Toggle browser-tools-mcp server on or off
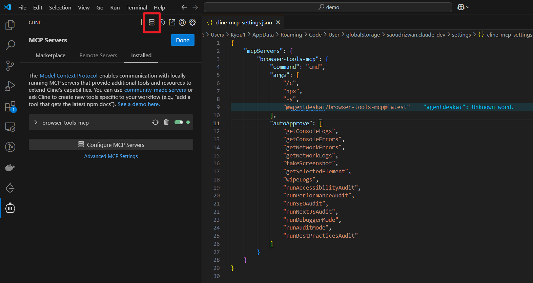 click(179, 122)
